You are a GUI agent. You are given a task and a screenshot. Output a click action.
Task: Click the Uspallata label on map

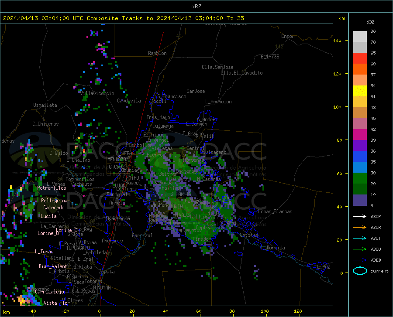(x=45, y=105)
